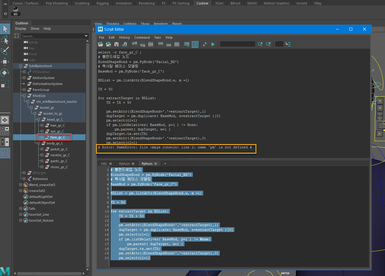Click the Save Script to Shelf icon
Image resolution: width=385 pixels, height=276 pixels.
(124, 44)
